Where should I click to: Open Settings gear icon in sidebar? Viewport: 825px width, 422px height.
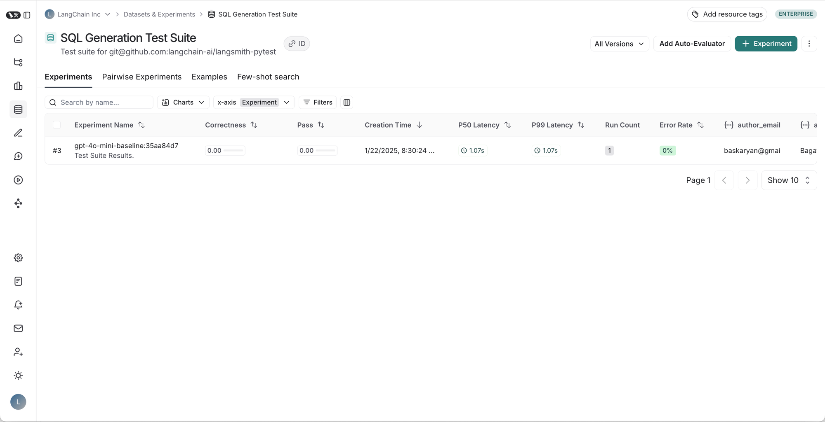coord(18,258)
